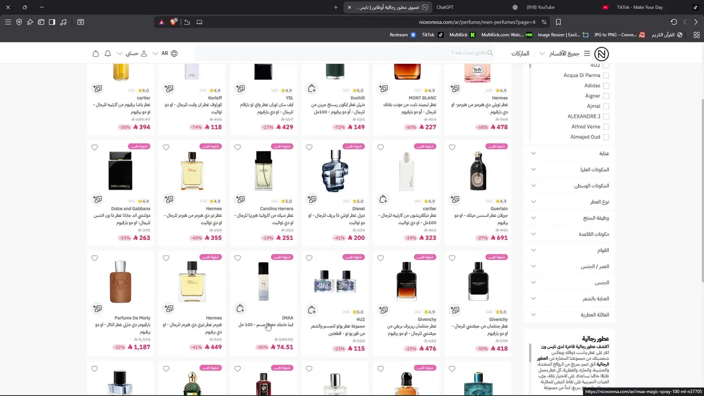Add-to-cart icon on Korloff perfume card
Image resolution: width=704 pixels, height=396 pixels.
(169, 89)
